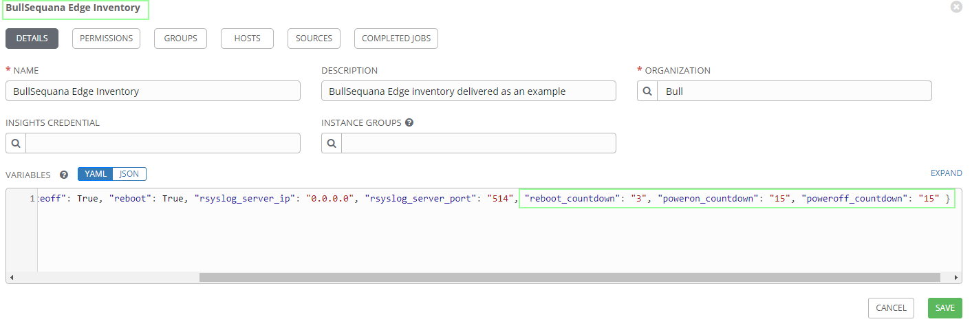Open the Completed Jobs tab
Viewport: 972px width, 326px height.
coord(396,39)
